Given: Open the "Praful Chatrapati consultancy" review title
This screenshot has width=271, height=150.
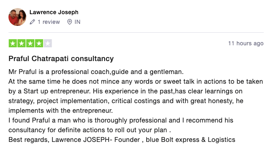Looking at the screenshot, I should point(61,59).
